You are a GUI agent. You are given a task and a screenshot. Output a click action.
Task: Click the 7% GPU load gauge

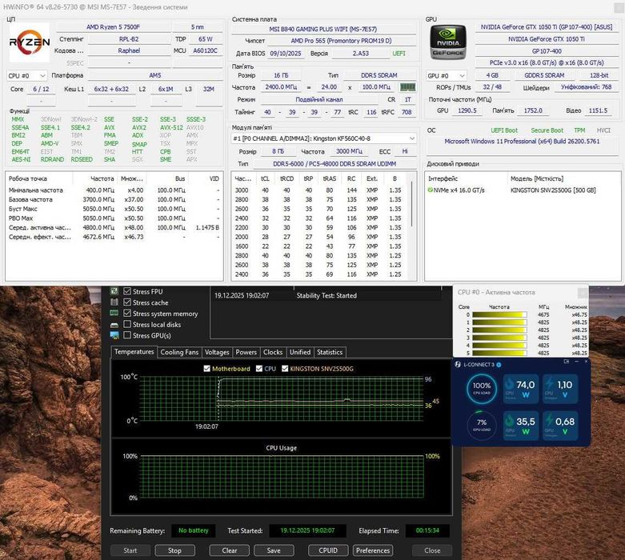[482, 425]
